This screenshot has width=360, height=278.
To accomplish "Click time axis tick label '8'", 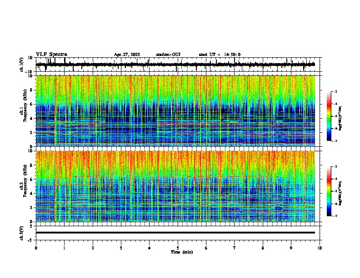I will point(263,248).
